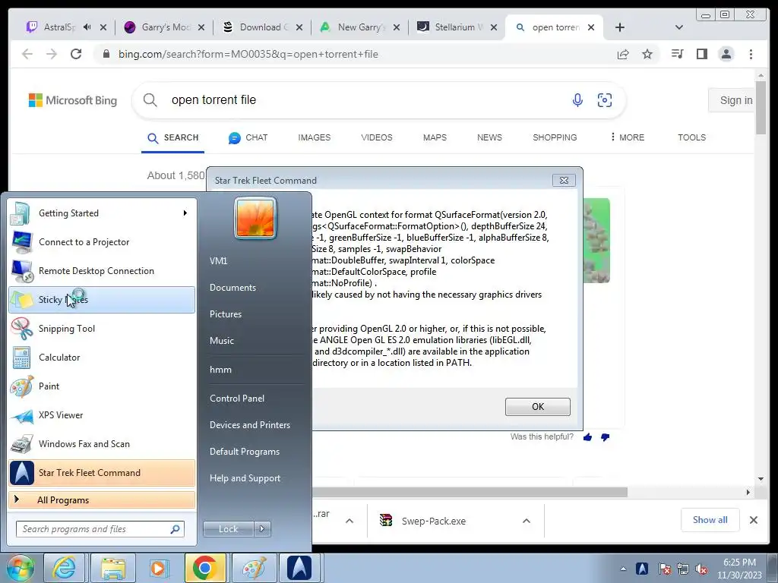
Task: Click Show all downloads
Action: tap(710, 519)
